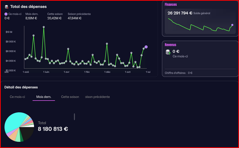Click the purple endpoint on the Finances mini chart

(232, 25)
